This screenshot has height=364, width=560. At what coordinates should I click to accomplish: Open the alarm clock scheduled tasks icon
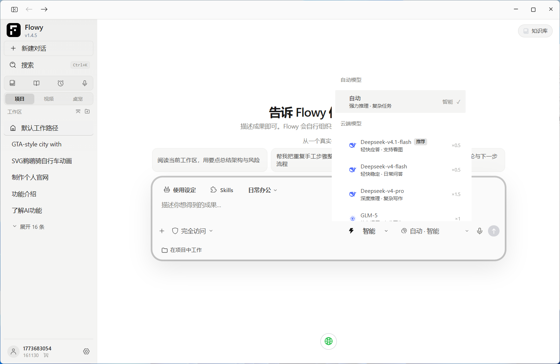coord(60,83)
